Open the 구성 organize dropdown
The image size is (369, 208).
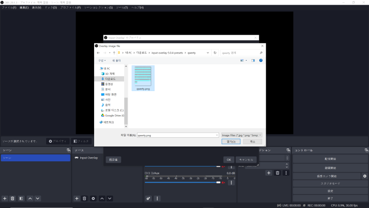(101, 61)
